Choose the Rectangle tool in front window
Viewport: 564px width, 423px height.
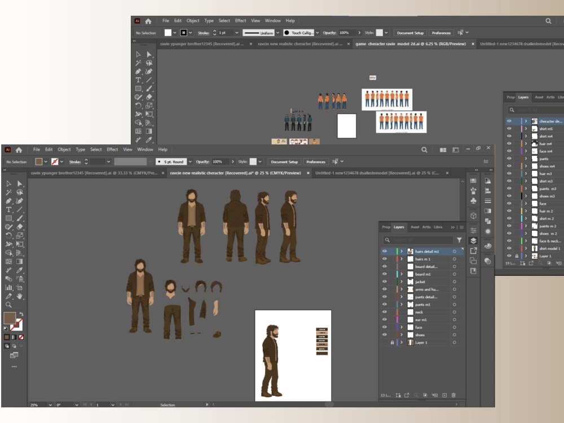[x=9, y=218]
